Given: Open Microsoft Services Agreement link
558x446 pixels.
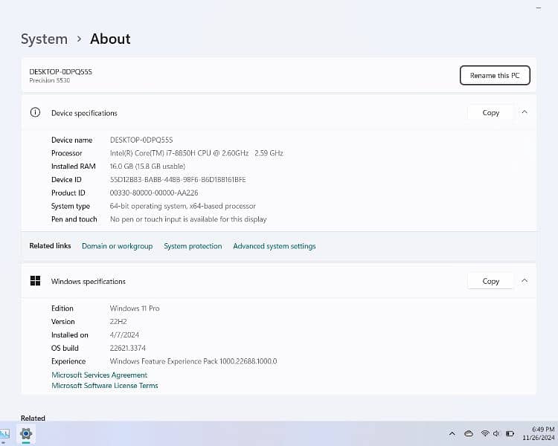Looking at the screenshot, I should [99, 375].
